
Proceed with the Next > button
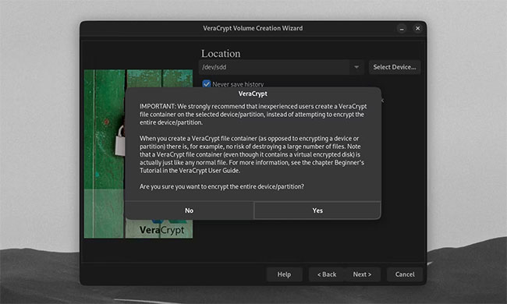(362, 274)
